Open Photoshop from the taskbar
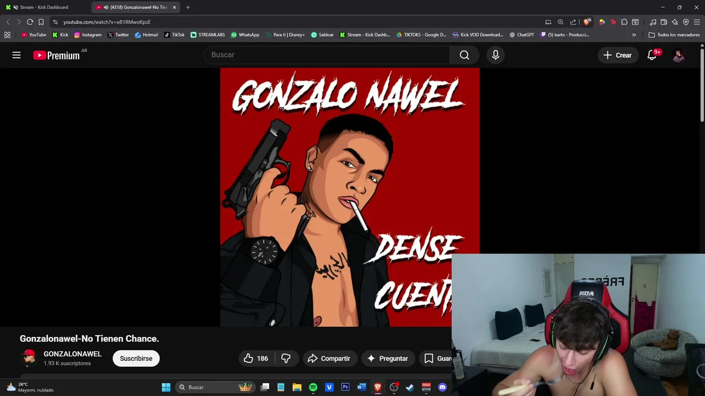The height and width of the screenshot is (396, 705). click(345, 387)
